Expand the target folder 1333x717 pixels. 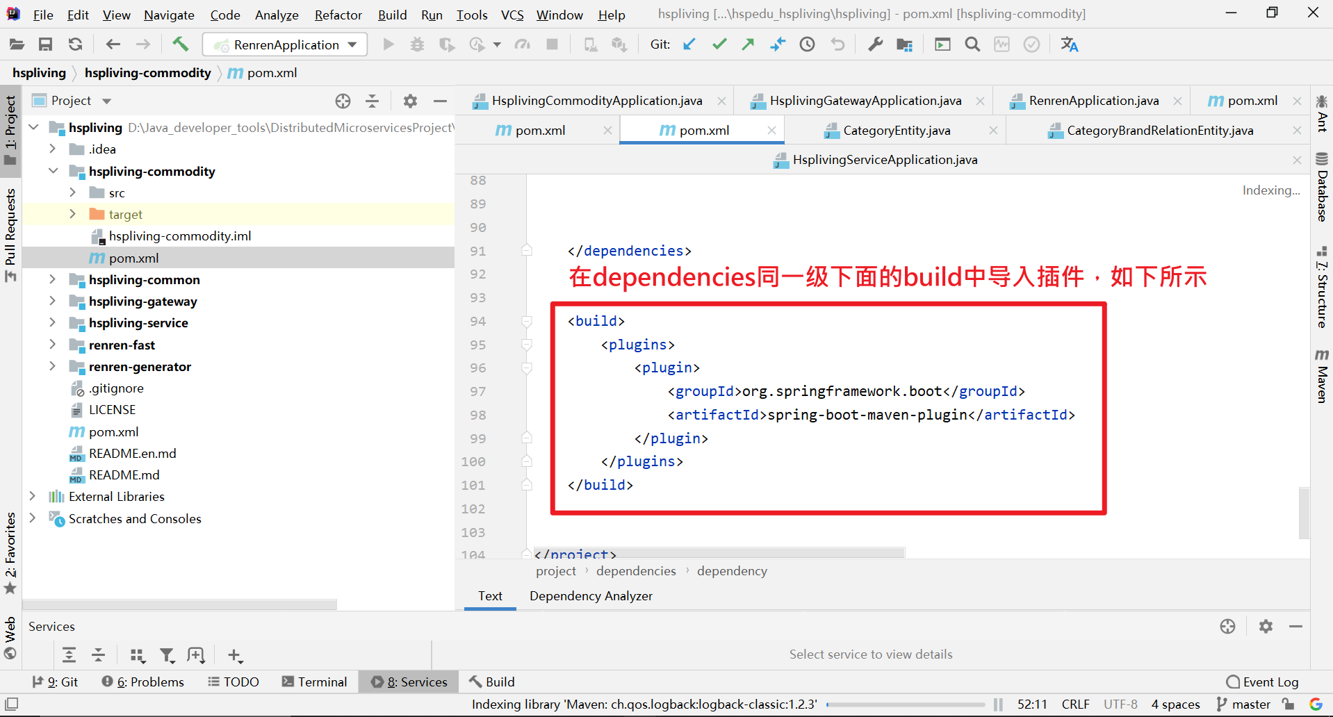[x=72, y=214]
